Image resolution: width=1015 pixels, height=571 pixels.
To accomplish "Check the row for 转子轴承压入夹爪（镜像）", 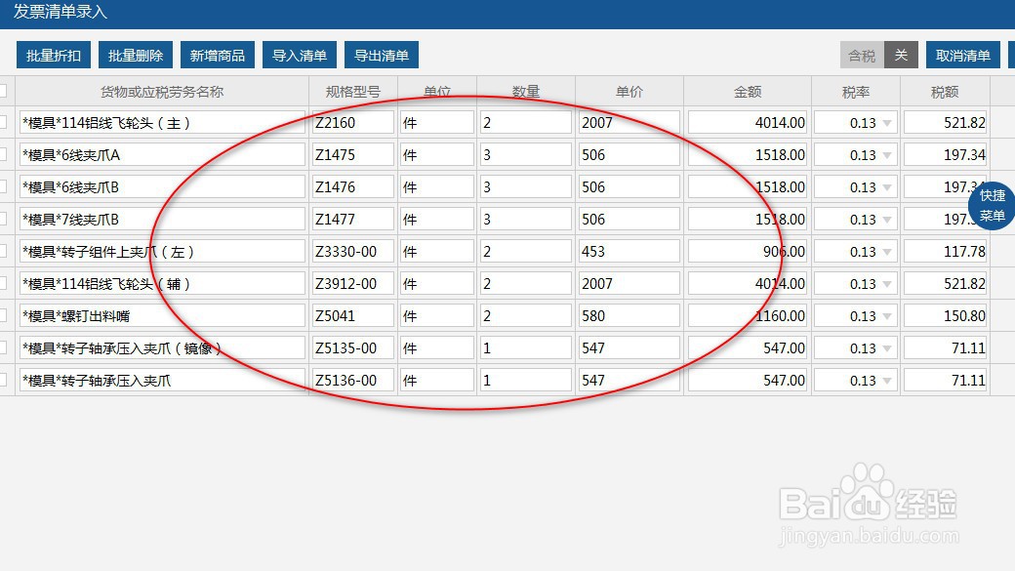I will [3, 347].
